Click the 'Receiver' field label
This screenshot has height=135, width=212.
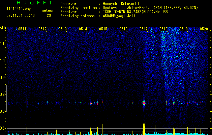tap(68, 12)
